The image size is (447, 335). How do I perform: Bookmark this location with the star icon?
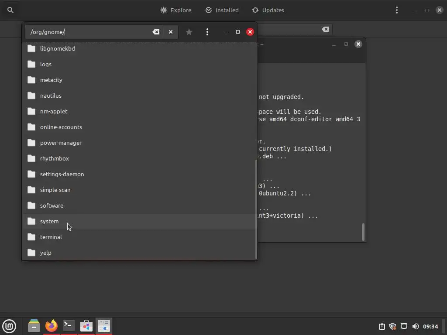[x=189, y=32]
